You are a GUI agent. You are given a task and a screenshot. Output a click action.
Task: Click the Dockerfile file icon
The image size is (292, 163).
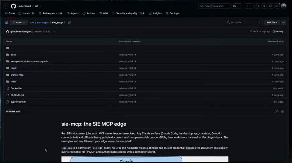coord(8,88)
